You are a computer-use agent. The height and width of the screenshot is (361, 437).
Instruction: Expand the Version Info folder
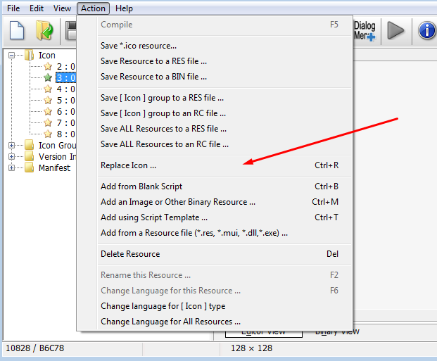pyautogui.click(x=11, y=156)
